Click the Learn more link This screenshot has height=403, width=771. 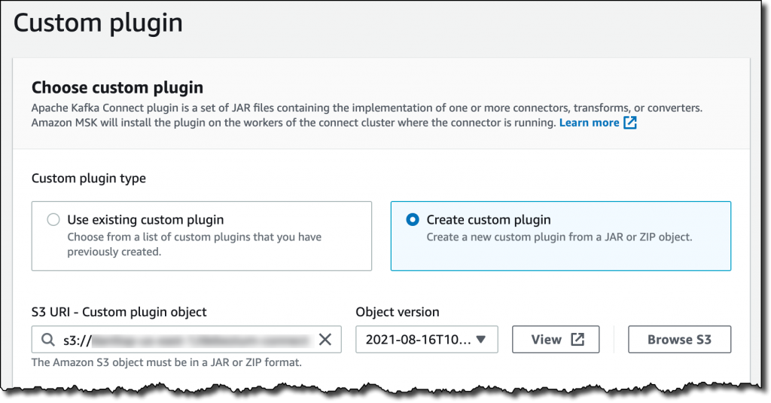click(x=589, y=123)
